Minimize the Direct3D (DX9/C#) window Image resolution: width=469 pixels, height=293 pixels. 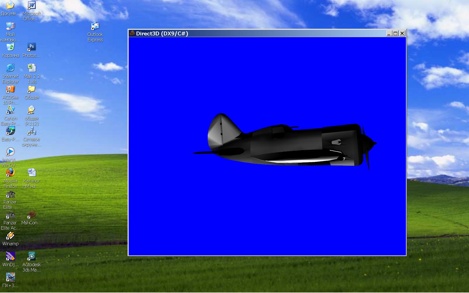pos(389,33)
